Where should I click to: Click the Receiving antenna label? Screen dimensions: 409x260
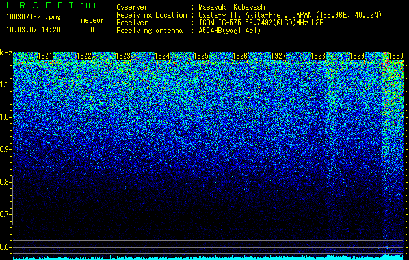(x=150, y=31)
